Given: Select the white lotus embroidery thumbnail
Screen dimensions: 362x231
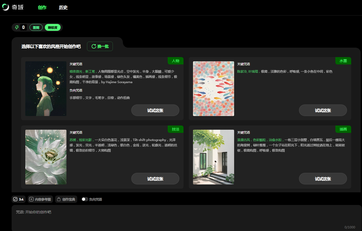Looking at the screenshot, I should (46, 157).
